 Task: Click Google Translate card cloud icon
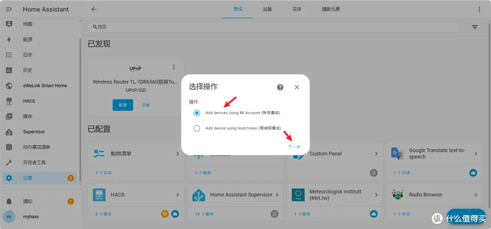(473, 173)
